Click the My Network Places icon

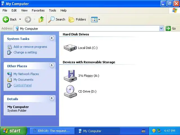[10, 74]
